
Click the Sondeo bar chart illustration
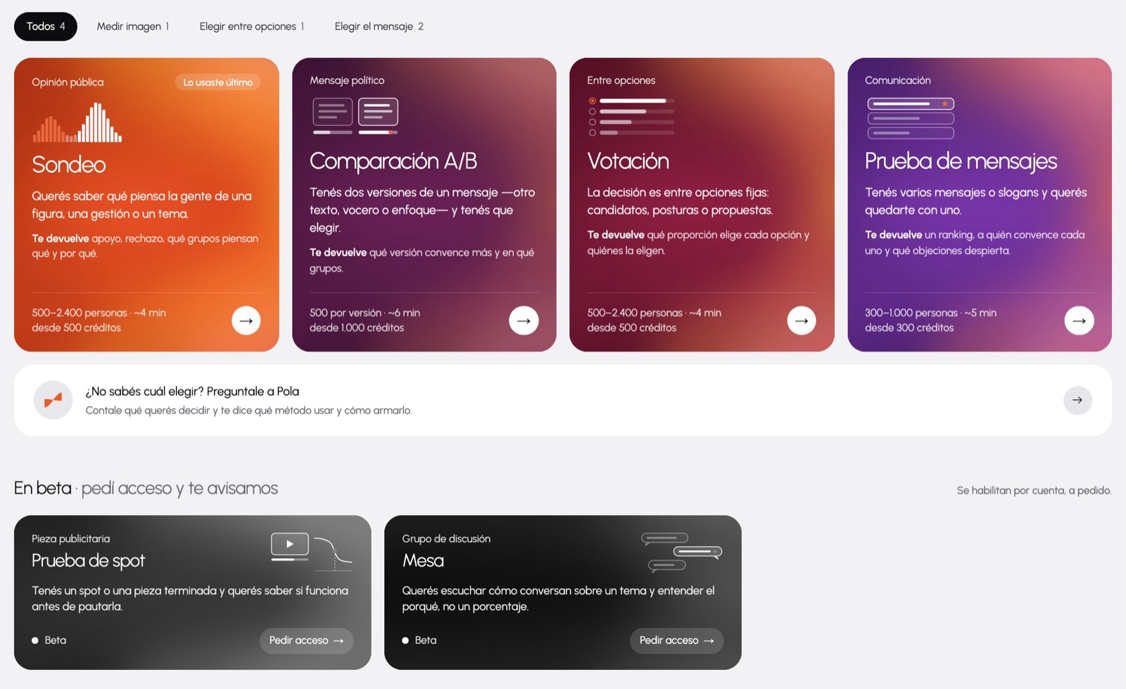tap(77, 122)
